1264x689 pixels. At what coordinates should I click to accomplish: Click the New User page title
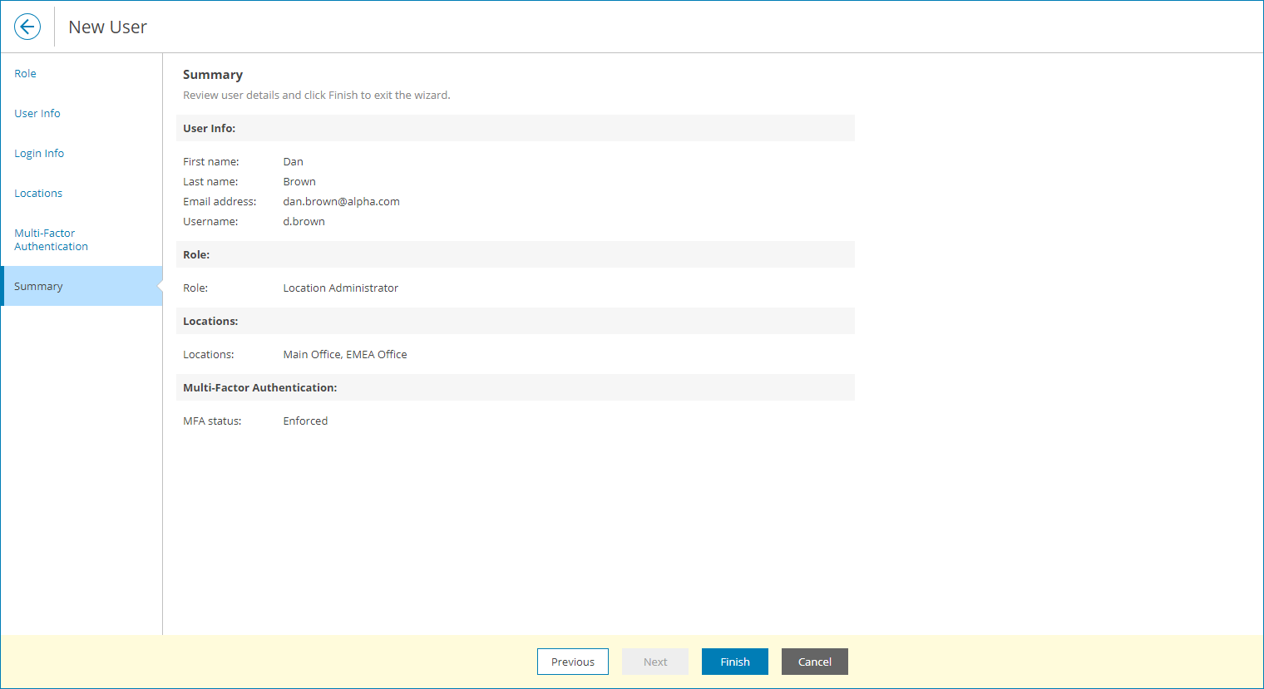click(107, 27)
